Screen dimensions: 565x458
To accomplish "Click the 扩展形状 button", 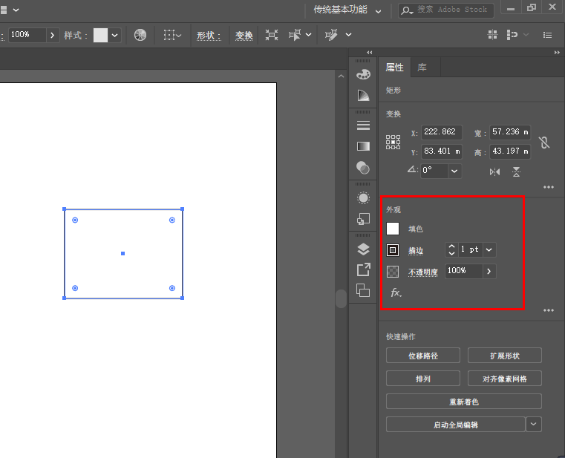I will coord(504,356).
